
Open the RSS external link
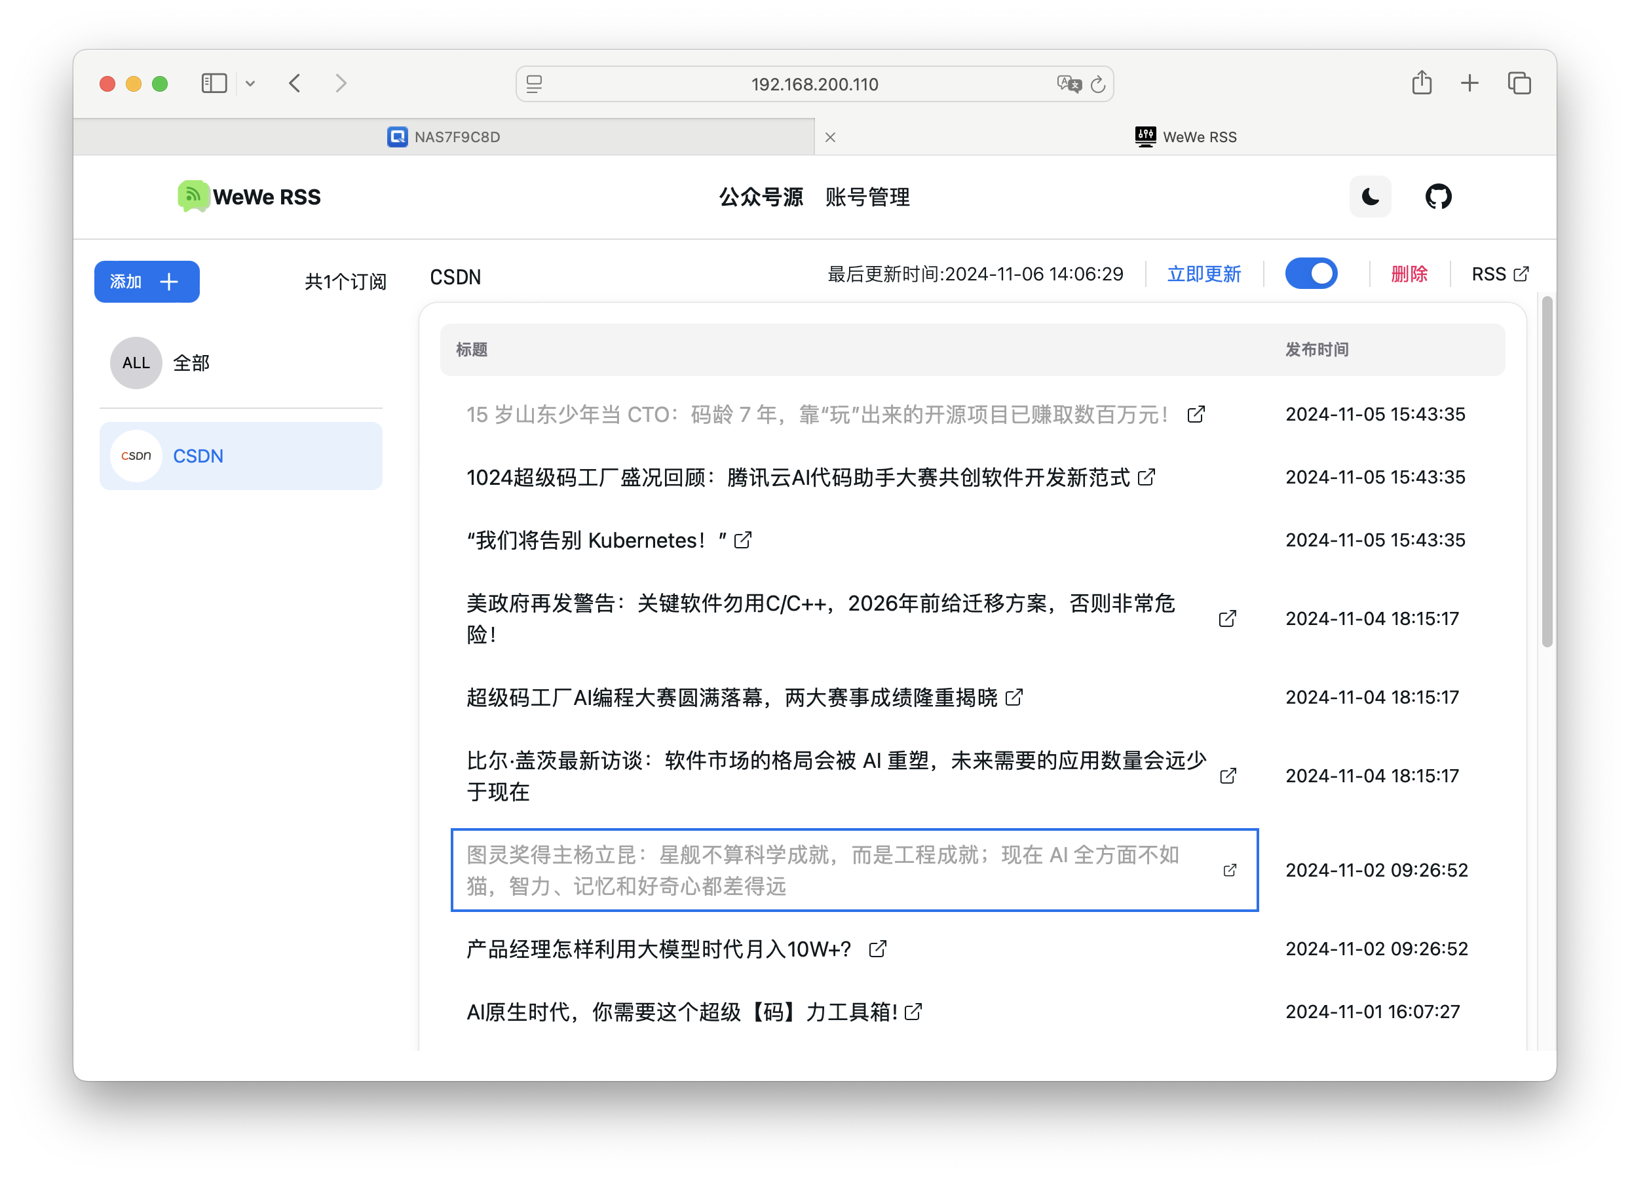tap(1500, 274)
